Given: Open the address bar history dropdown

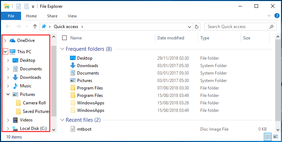Looking at the screenshot, I should pyautogui.click(x=190, y=27).
